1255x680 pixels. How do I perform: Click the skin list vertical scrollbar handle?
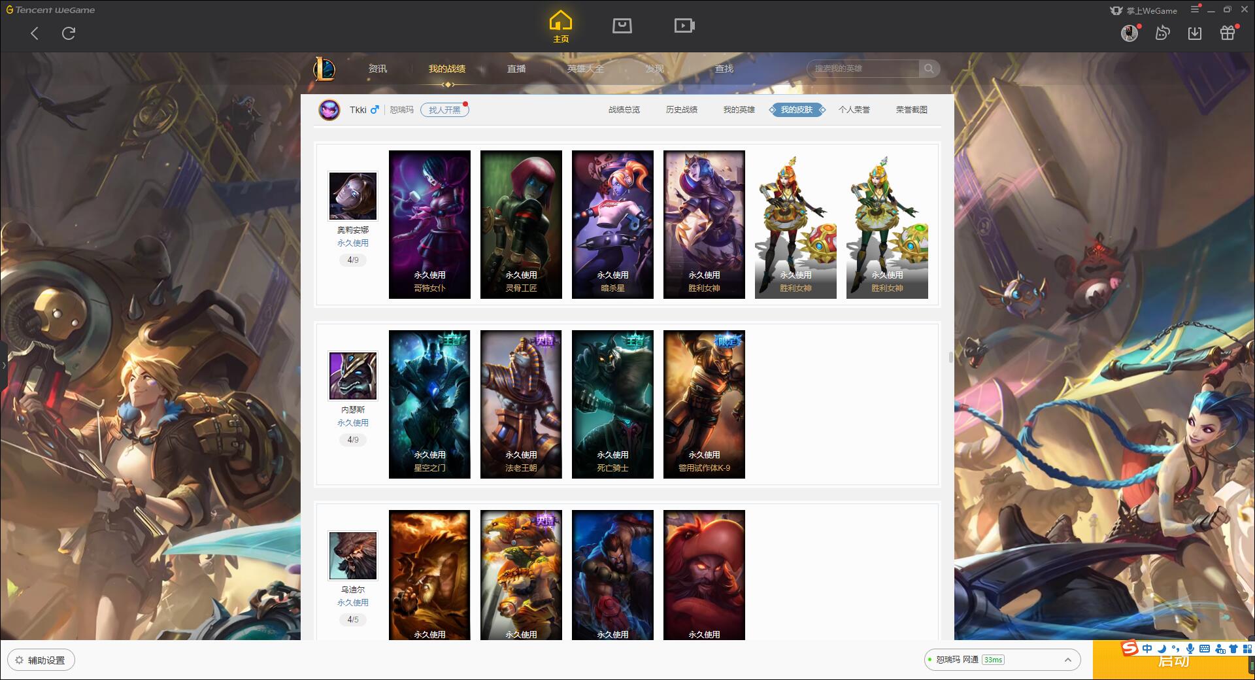[951, 357]
